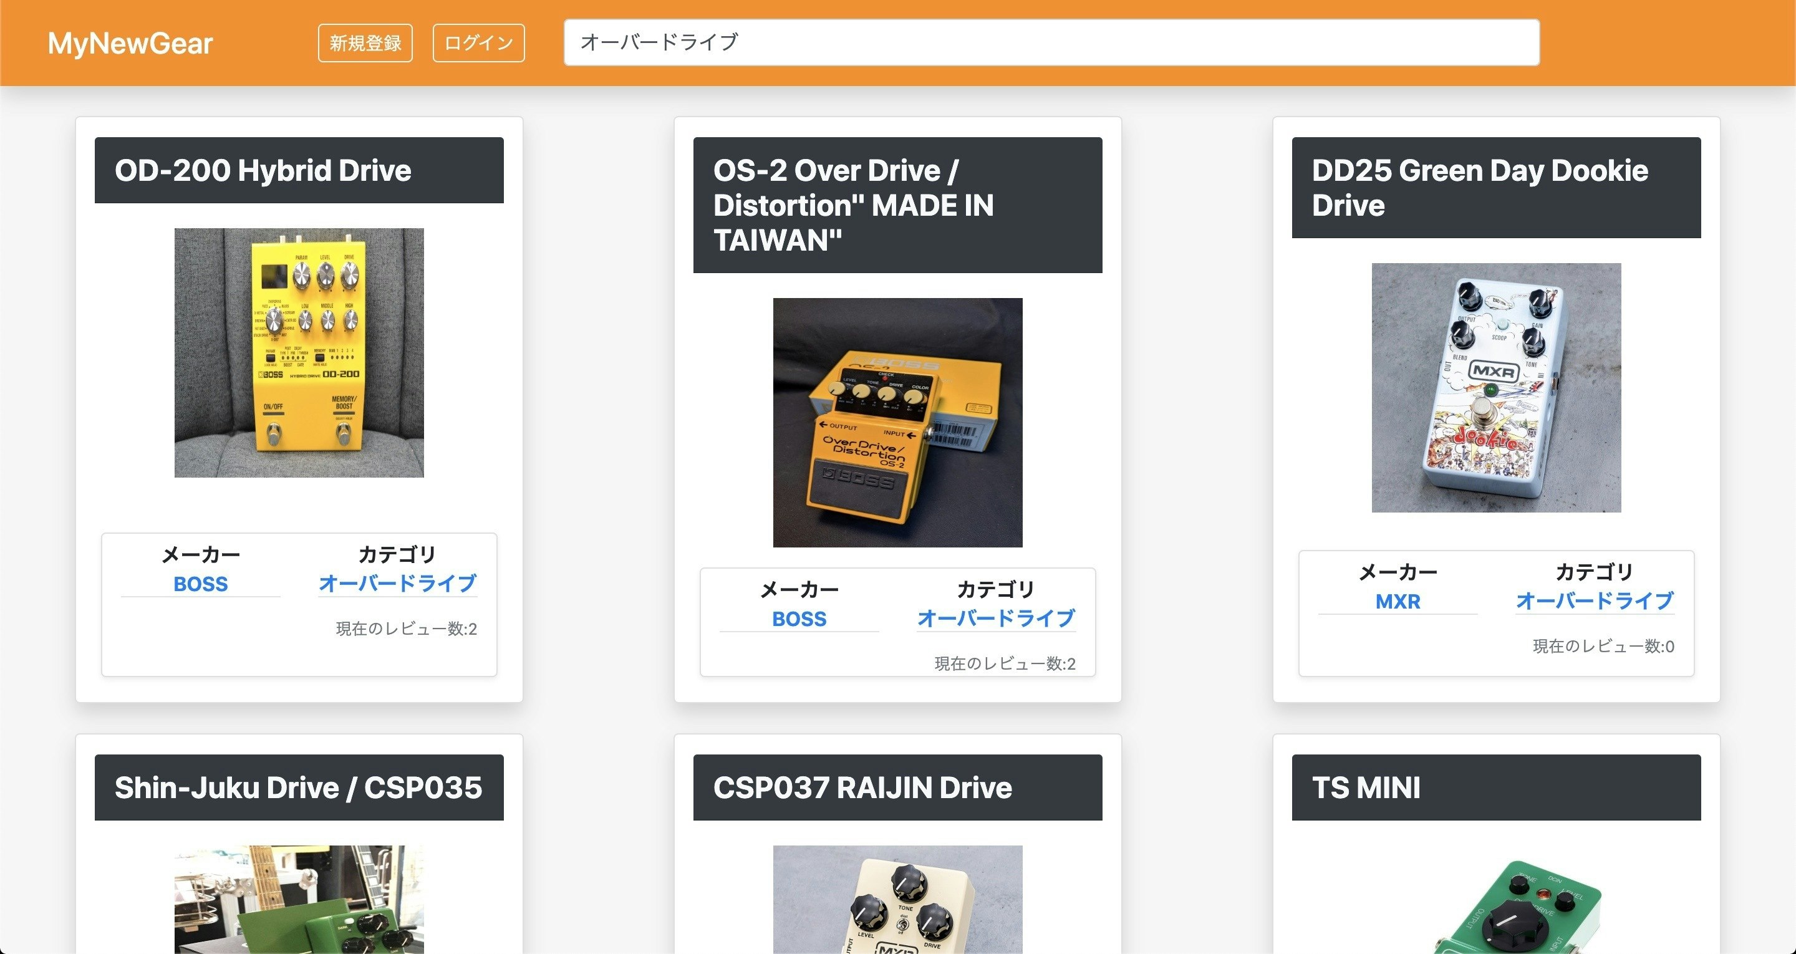Open the DD25 Green Day Dookie Drive title
1796x954 pixels.
coord(1479,188)
